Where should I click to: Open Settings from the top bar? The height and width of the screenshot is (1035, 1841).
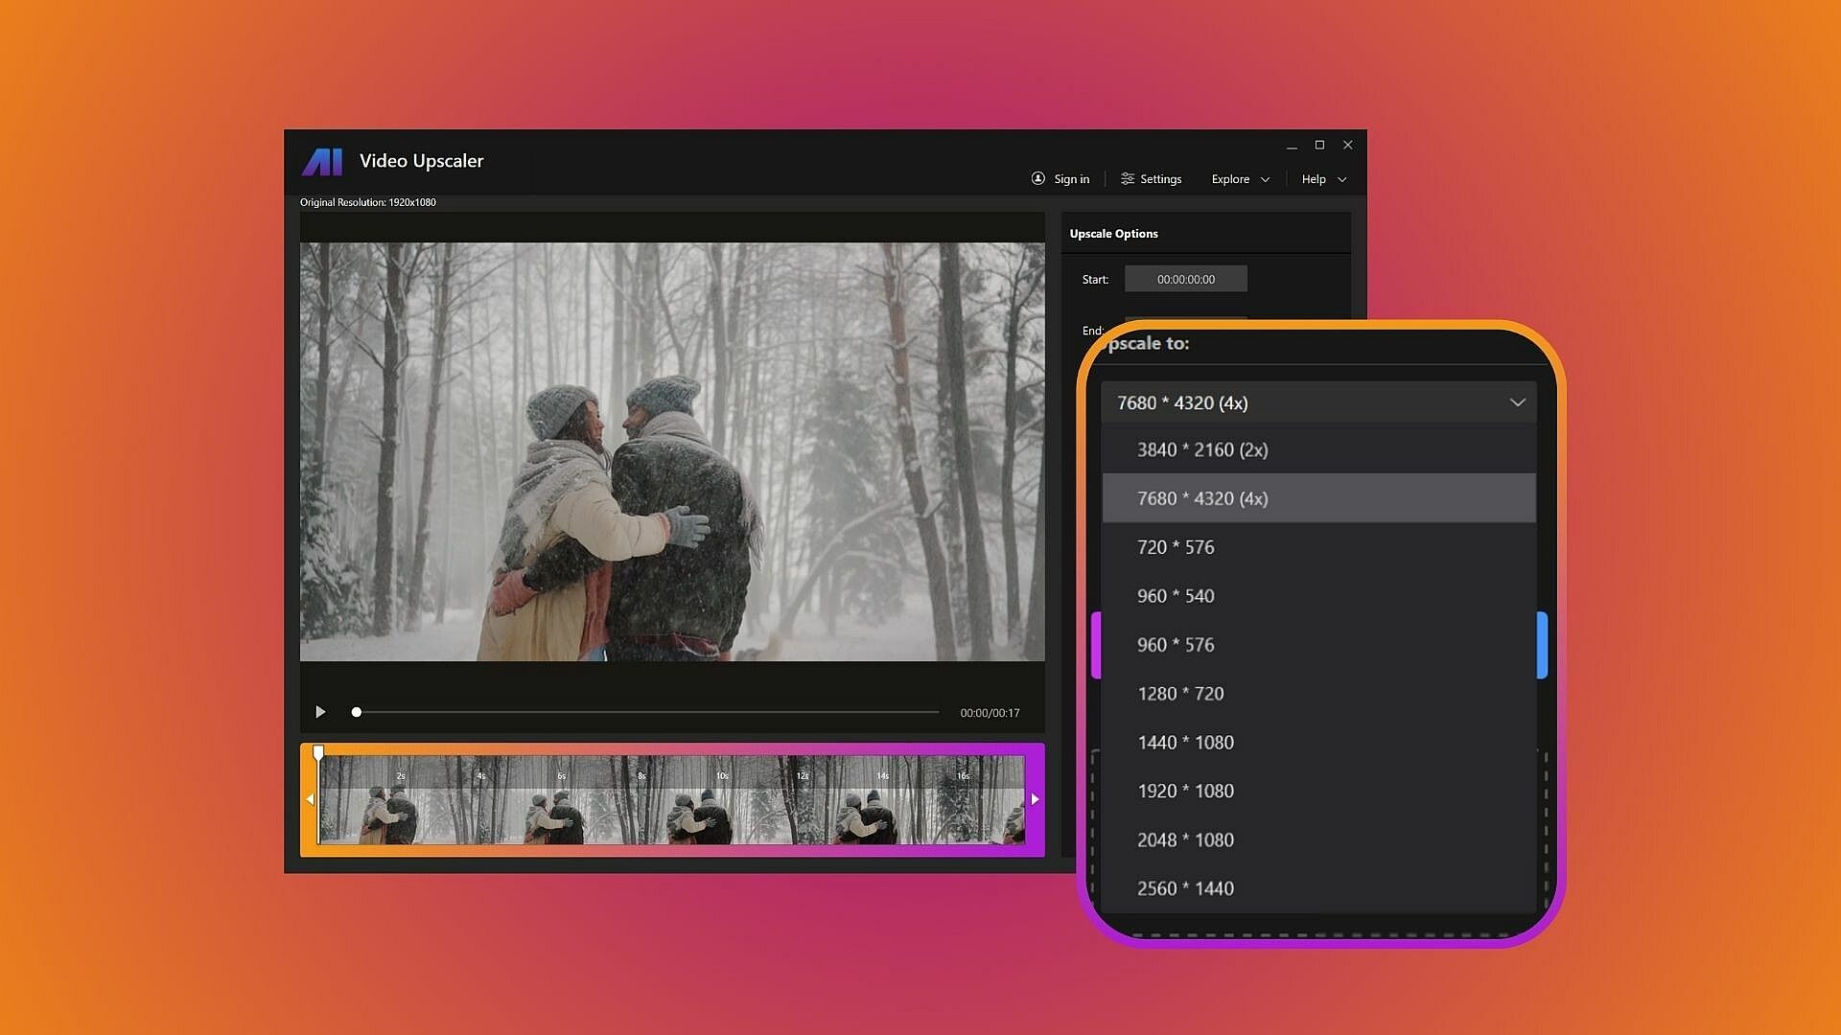[x=1151, y=179]
